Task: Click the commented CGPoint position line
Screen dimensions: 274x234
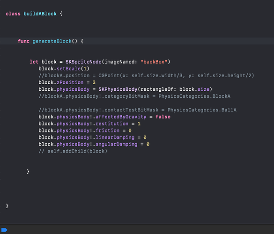Action: [146, 76]
